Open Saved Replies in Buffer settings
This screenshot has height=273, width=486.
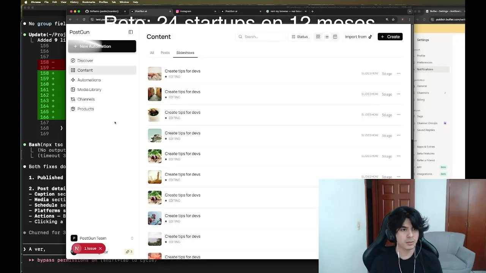pos(426,130)
